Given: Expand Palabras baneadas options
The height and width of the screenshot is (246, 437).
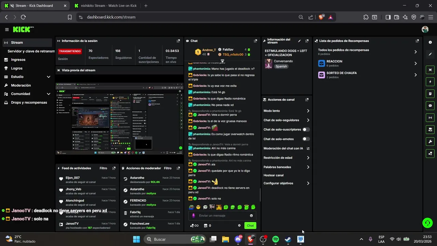Looking at the screenshot, I should (308, 167).
